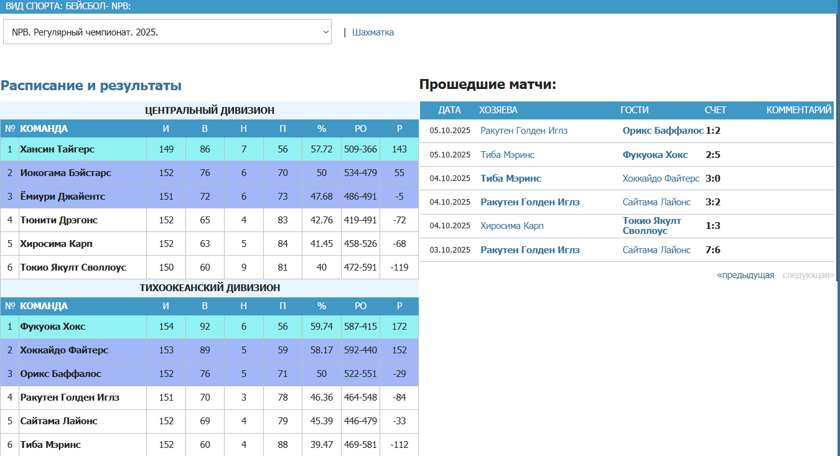This screenshot has width=840, height=456.
Task: Click the ТИХООКЕАНСКИЙ ДИВИЗИОН table header
Action: click(210, 288)
